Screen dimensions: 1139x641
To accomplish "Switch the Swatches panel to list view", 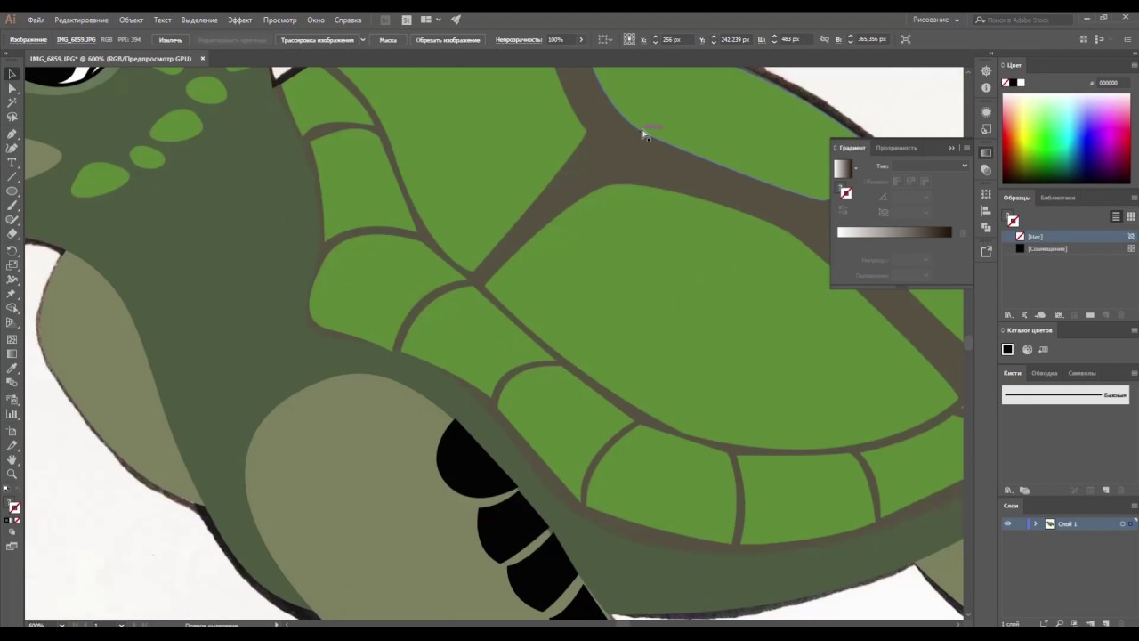I will 1116,216.
